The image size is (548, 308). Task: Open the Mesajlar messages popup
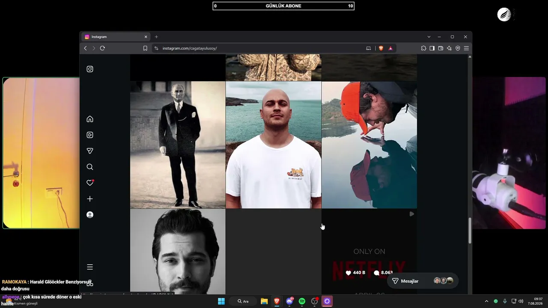click(423, 281)
